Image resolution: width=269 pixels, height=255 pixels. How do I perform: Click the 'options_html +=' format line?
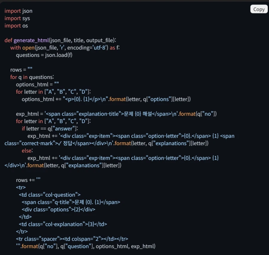coord(106,99)
